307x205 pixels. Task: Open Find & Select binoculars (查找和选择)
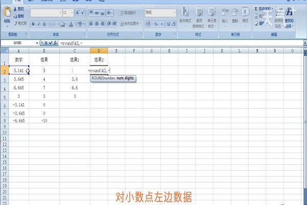tap(289, 17)
